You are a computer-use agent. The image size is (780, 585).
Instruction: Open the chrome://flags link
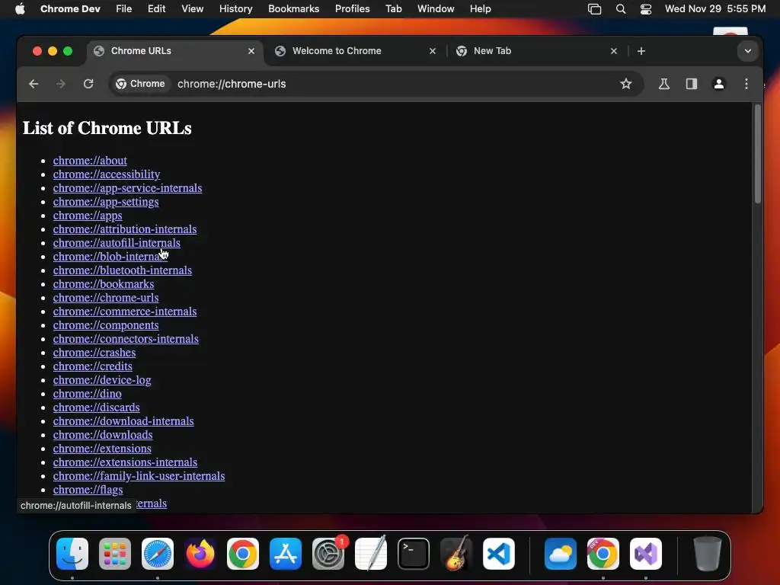(x=88, y=490)
